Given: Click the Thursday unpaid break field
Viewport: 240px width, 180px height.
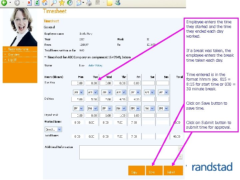Looking at the screenshot, I should pos(120,115).
